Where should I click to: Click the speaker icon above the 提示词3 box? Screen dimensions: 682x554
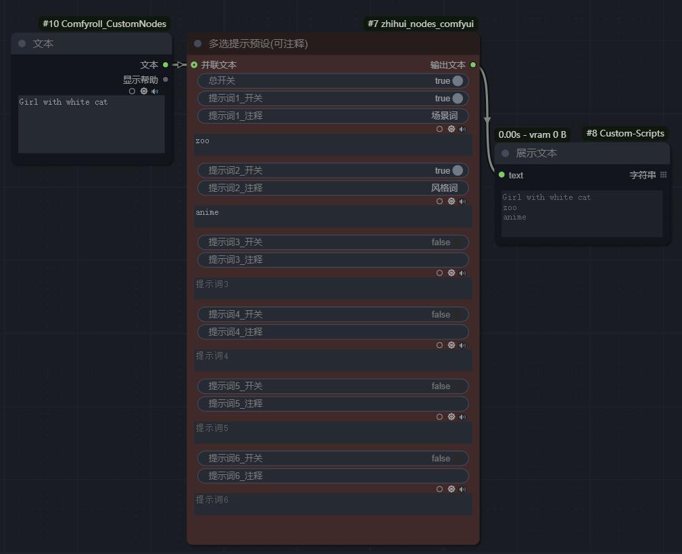462,273
